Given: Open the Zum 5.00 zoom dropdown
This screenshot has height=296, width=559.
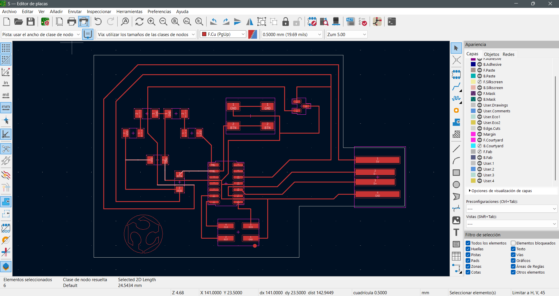Looking at the screenshot, I should coord(346,34).
